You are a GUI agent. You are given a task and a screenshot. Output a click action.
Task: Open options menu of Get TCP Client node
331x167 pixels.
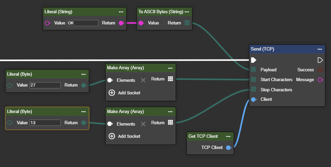tap(228, 136)
